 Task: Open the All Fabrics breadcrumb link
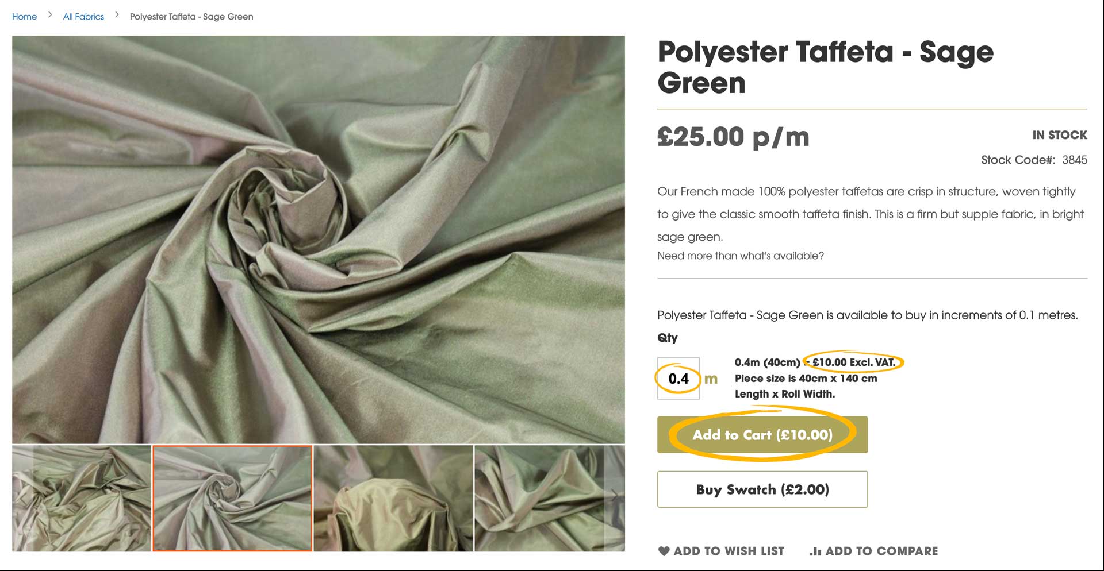click(83, 17)
